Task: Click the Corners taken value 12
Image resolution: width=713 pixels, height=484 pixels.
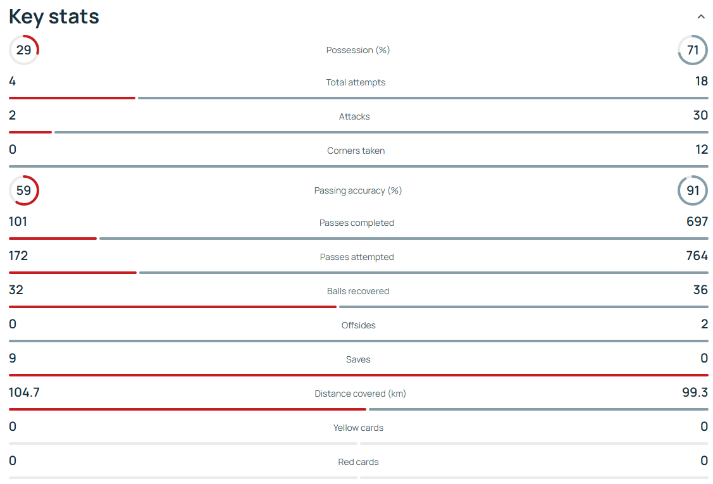Action: tap(702, 149)
